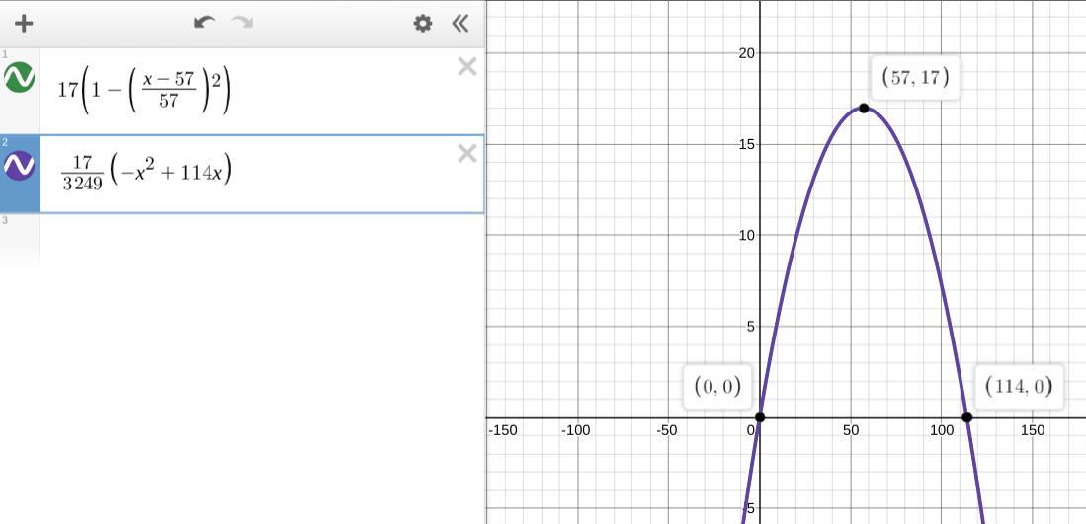The height and width of the screenshot is (524, 1086).
Task: Redo the undone edit
Action: (242, 23)
